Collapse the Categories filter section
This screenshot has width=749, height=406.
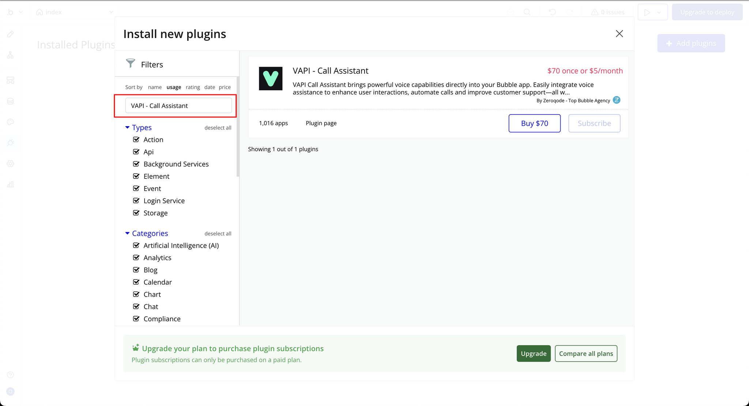tap(127, 233)
